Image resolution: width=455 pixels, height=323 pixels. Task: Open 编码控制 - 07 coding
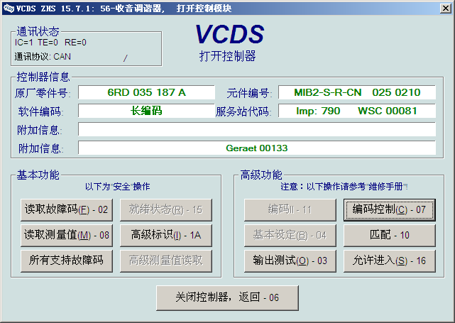tap(390, 209)
